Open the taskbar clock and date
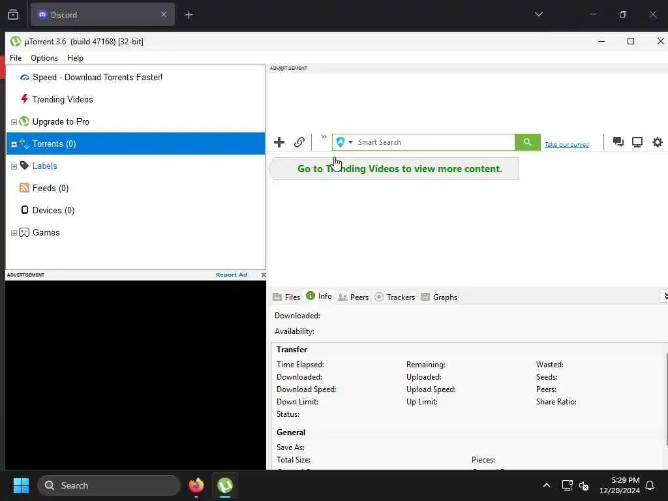Image resolution: width=668 pixels, height=501 pixels. [620, 485]
